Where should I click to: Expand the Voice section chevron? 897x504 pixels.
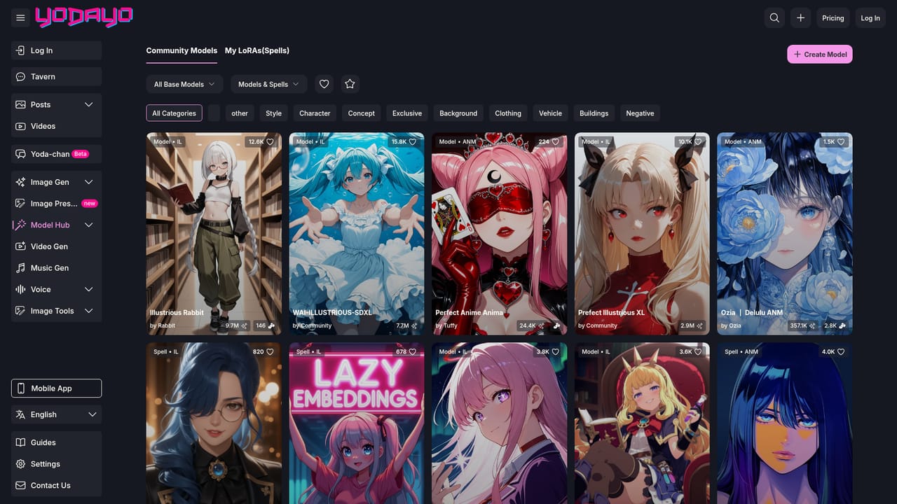[x=88, y=289]
